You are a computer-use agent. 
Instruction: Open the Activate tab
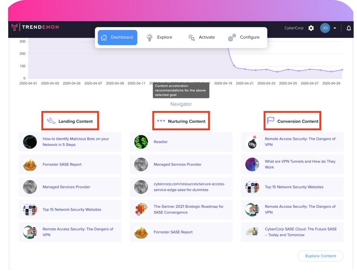click(201, 38)
